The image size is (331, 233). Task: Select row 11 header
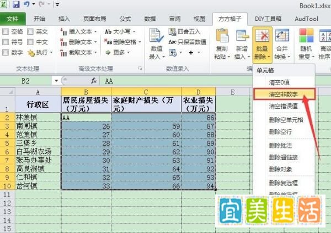(x=7, y=195)
